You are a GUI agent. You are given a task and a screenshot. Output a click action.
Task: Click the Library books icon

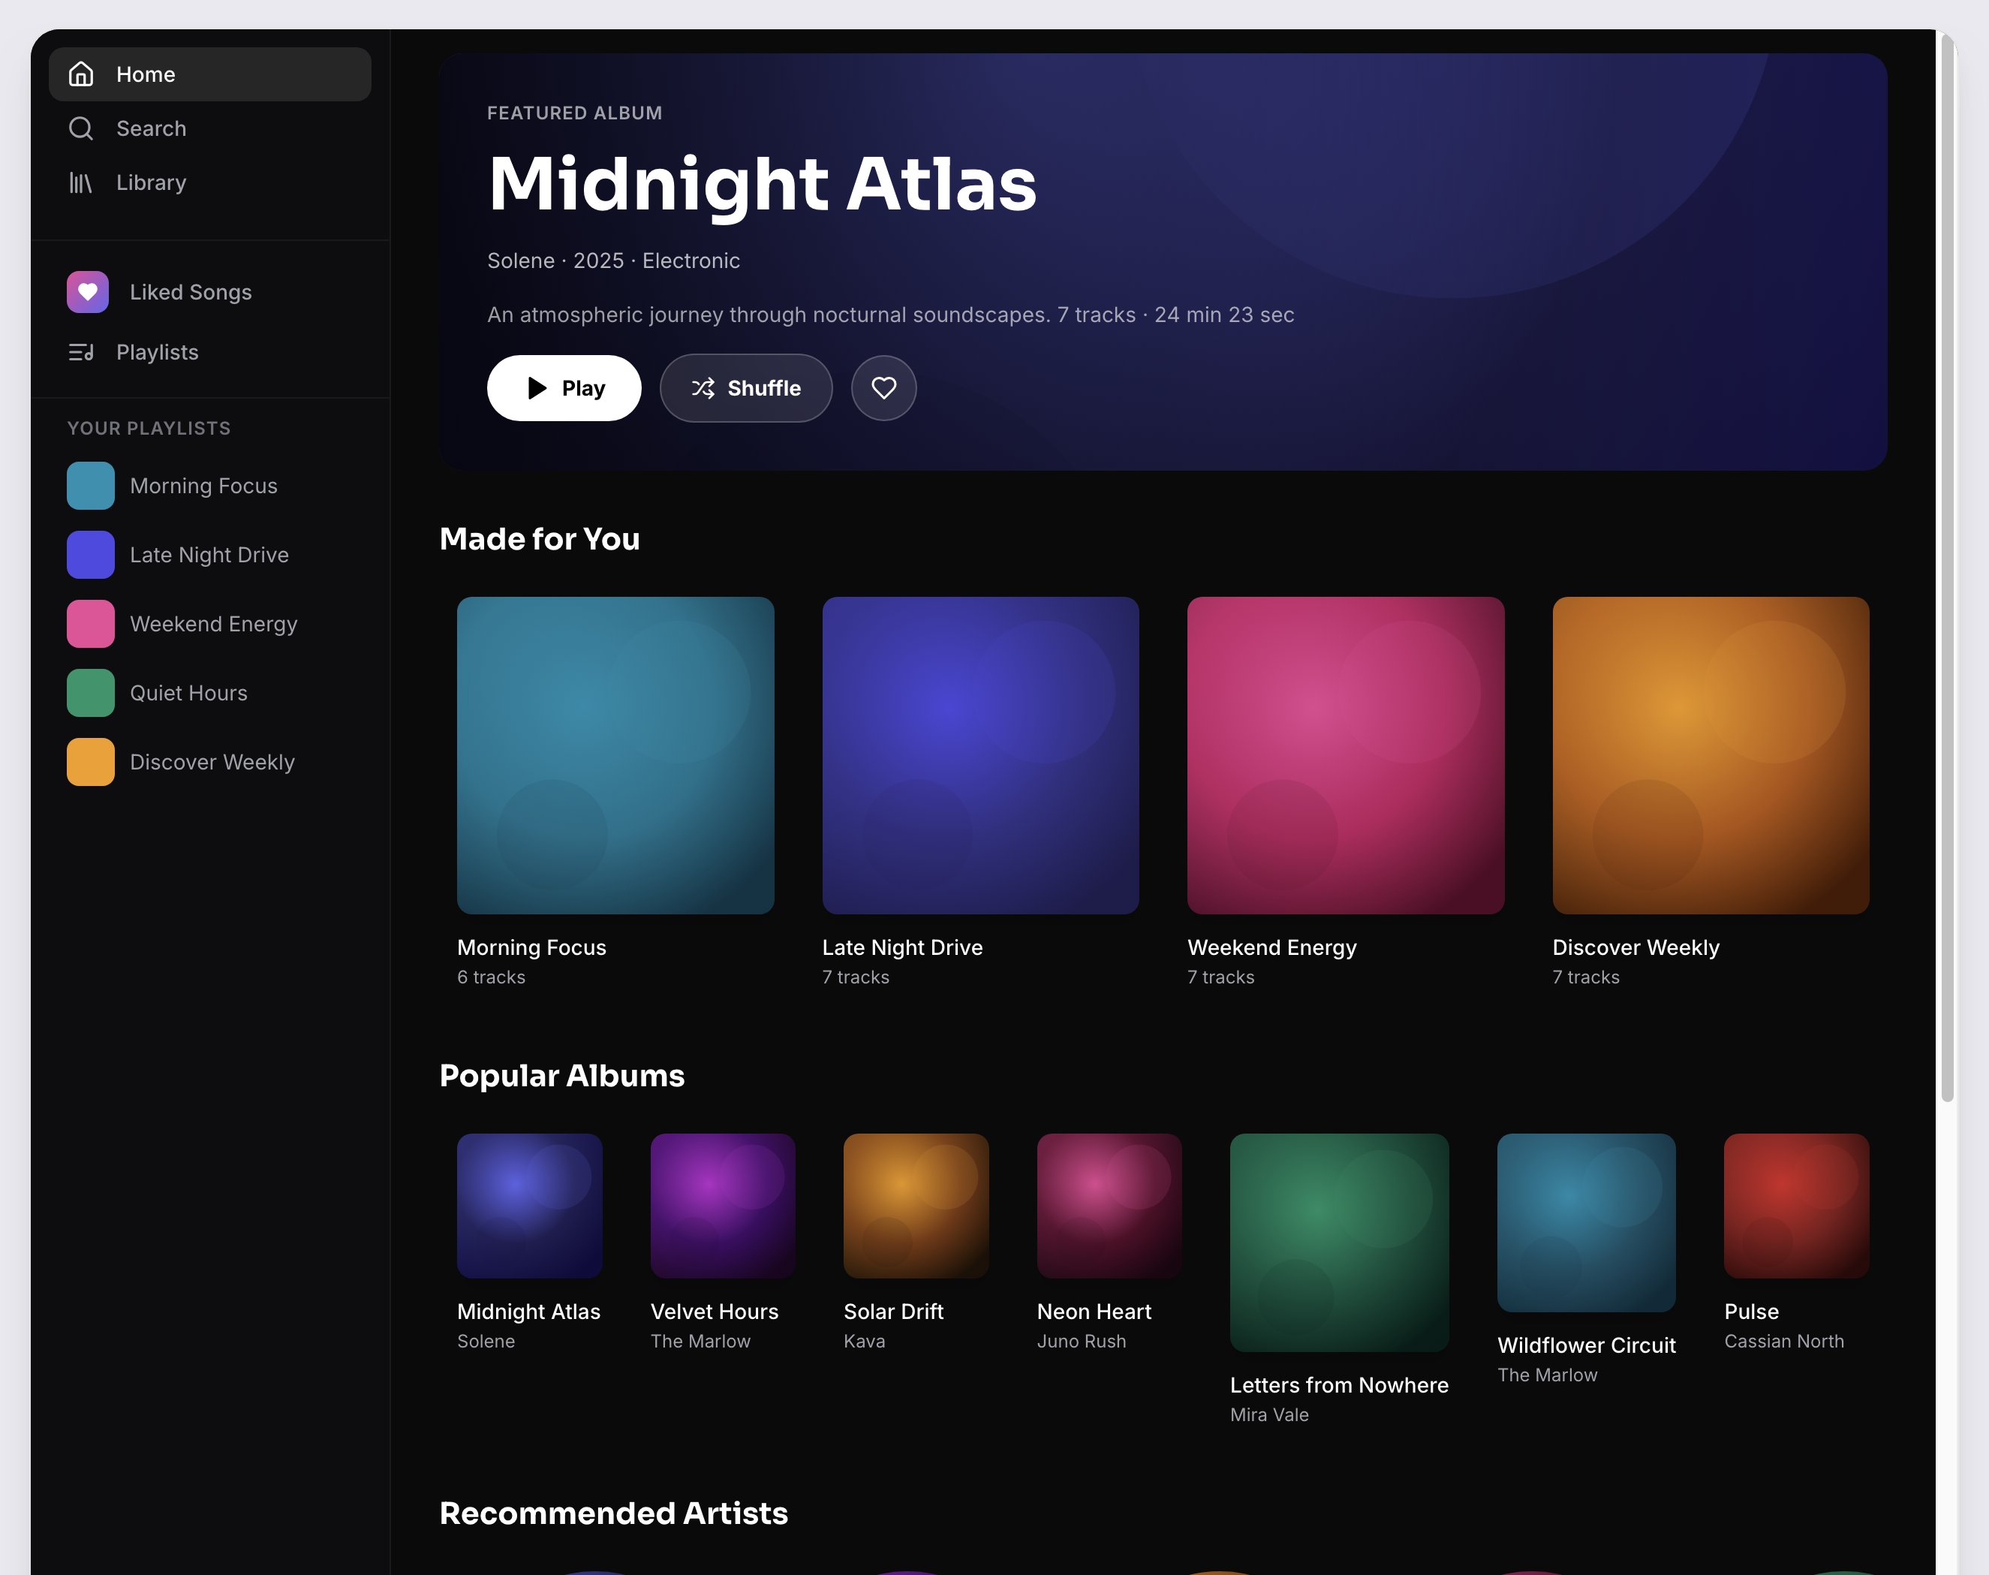[x=81, y=182]
